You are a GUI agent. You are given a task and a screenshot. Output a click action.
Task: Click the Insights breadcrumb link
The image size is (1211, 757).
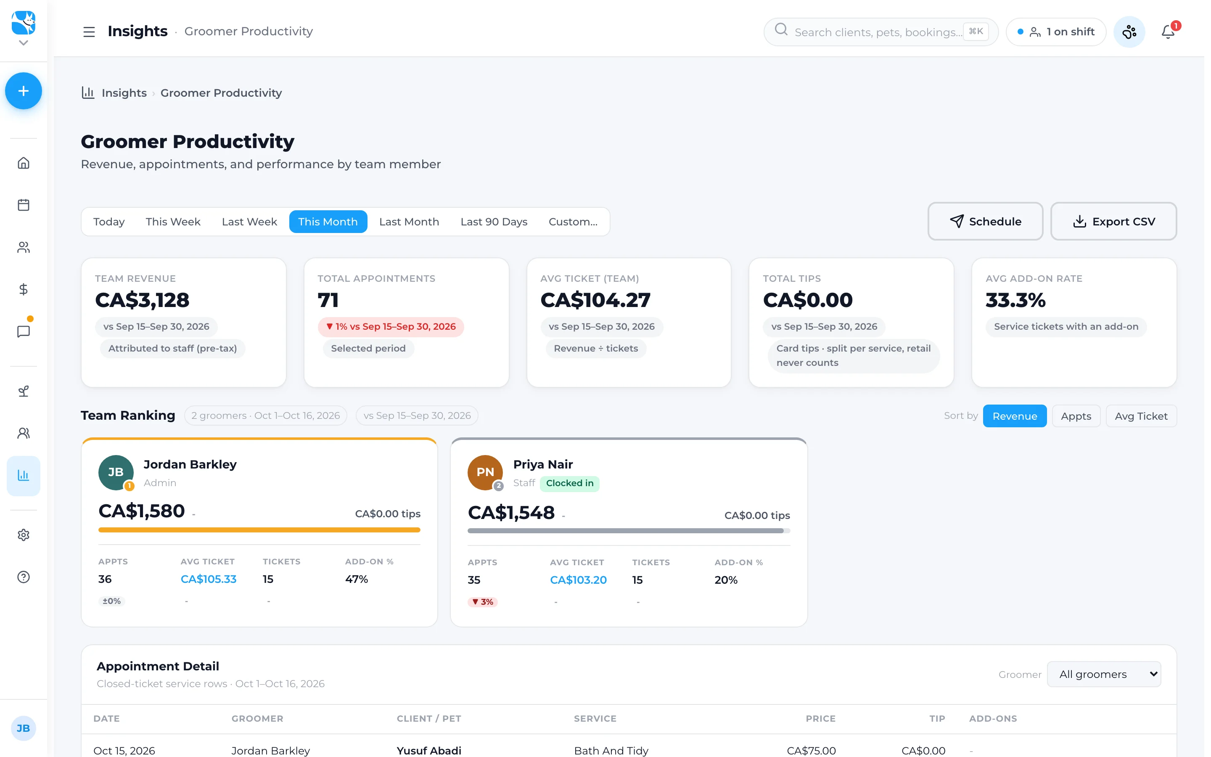124,93
